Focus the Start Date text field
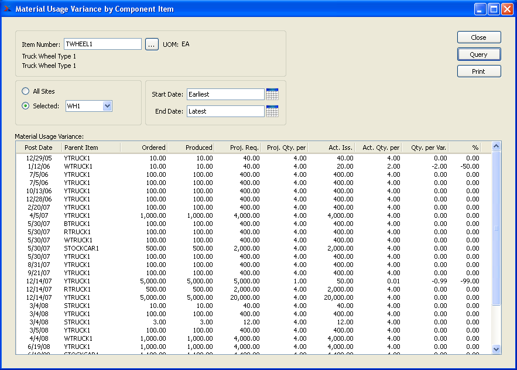The height and width of the screenshot is (370, 517). click(x=225, y=94)
